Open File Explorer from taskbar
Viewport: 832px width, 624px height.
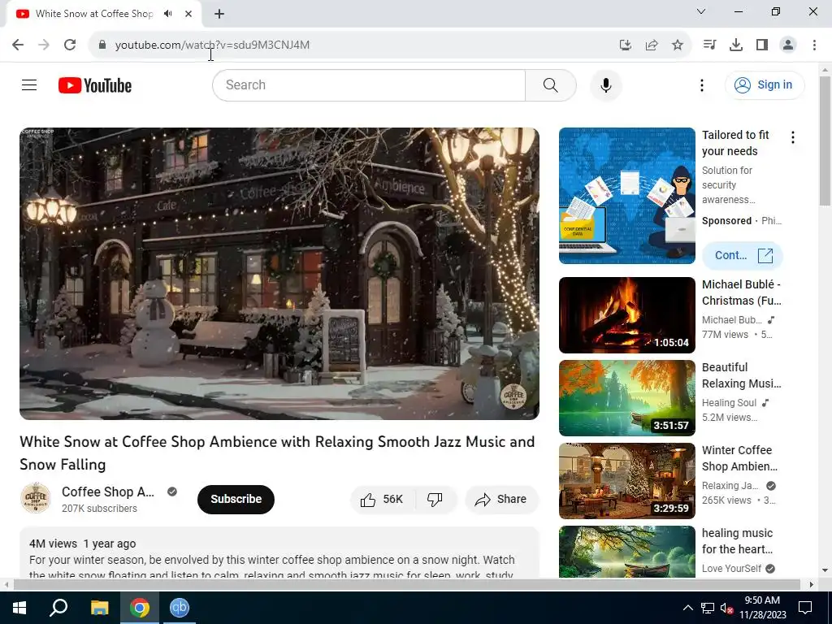click(99, 608)
